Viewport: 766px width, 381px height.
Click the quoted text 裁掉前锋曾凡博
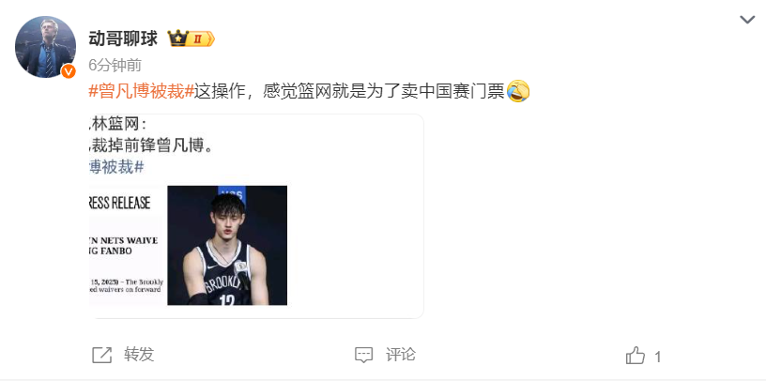click(151, 145)
